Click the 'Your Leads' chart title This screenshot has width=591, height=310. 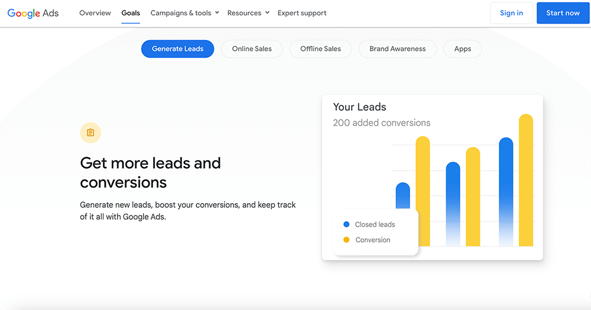click(359, 107)
